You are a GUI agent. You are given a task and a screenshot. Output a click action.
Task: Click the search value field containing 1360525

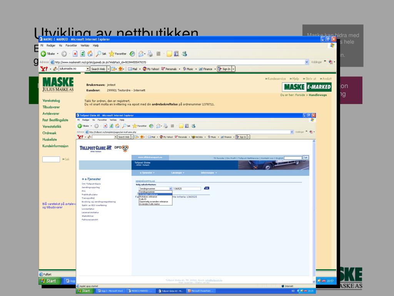pos(187,188)
